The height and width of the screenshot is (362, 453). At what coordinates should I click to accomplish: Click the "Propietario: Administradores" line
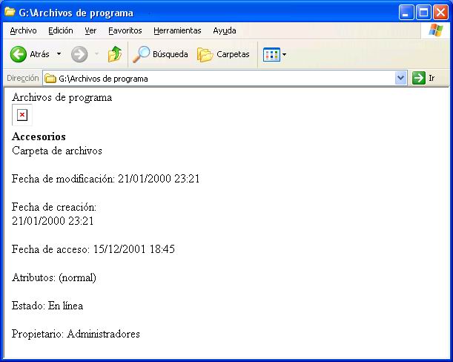76,334
